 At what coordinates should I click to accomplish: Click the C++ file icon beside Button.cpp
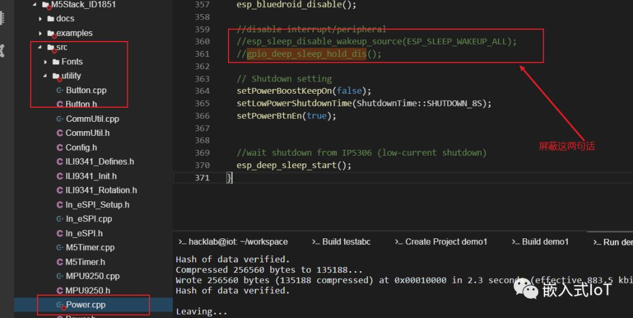[60, 90]
